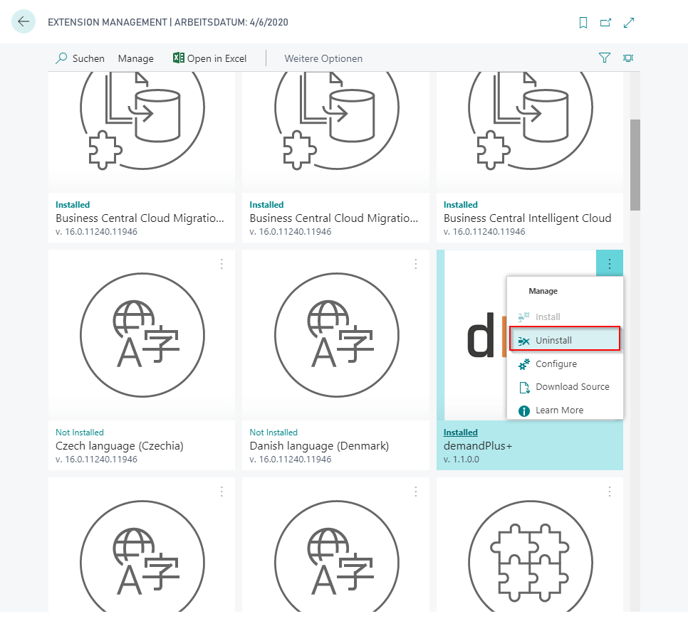
Task: Click the puzzle pieces extension thumbnail
Action: click(530, 556)
